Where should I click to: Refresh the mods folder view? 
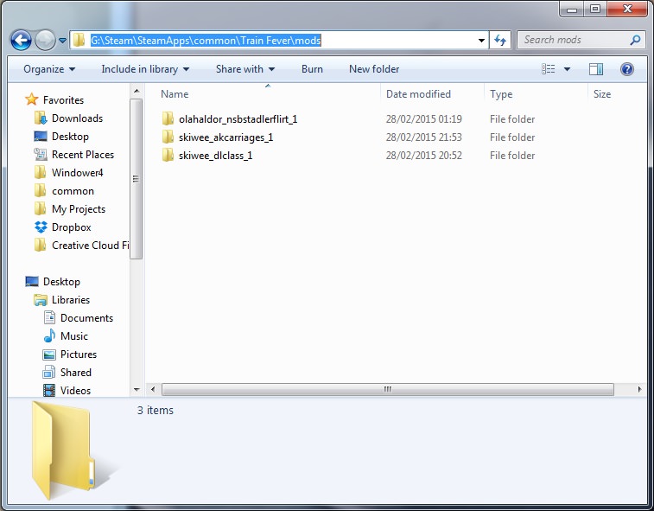pyautogui.click(x=500, y=40)
